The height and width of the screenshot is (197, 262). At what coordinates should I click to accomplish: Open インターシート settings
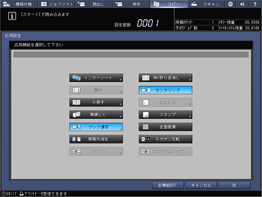point(96,78)
